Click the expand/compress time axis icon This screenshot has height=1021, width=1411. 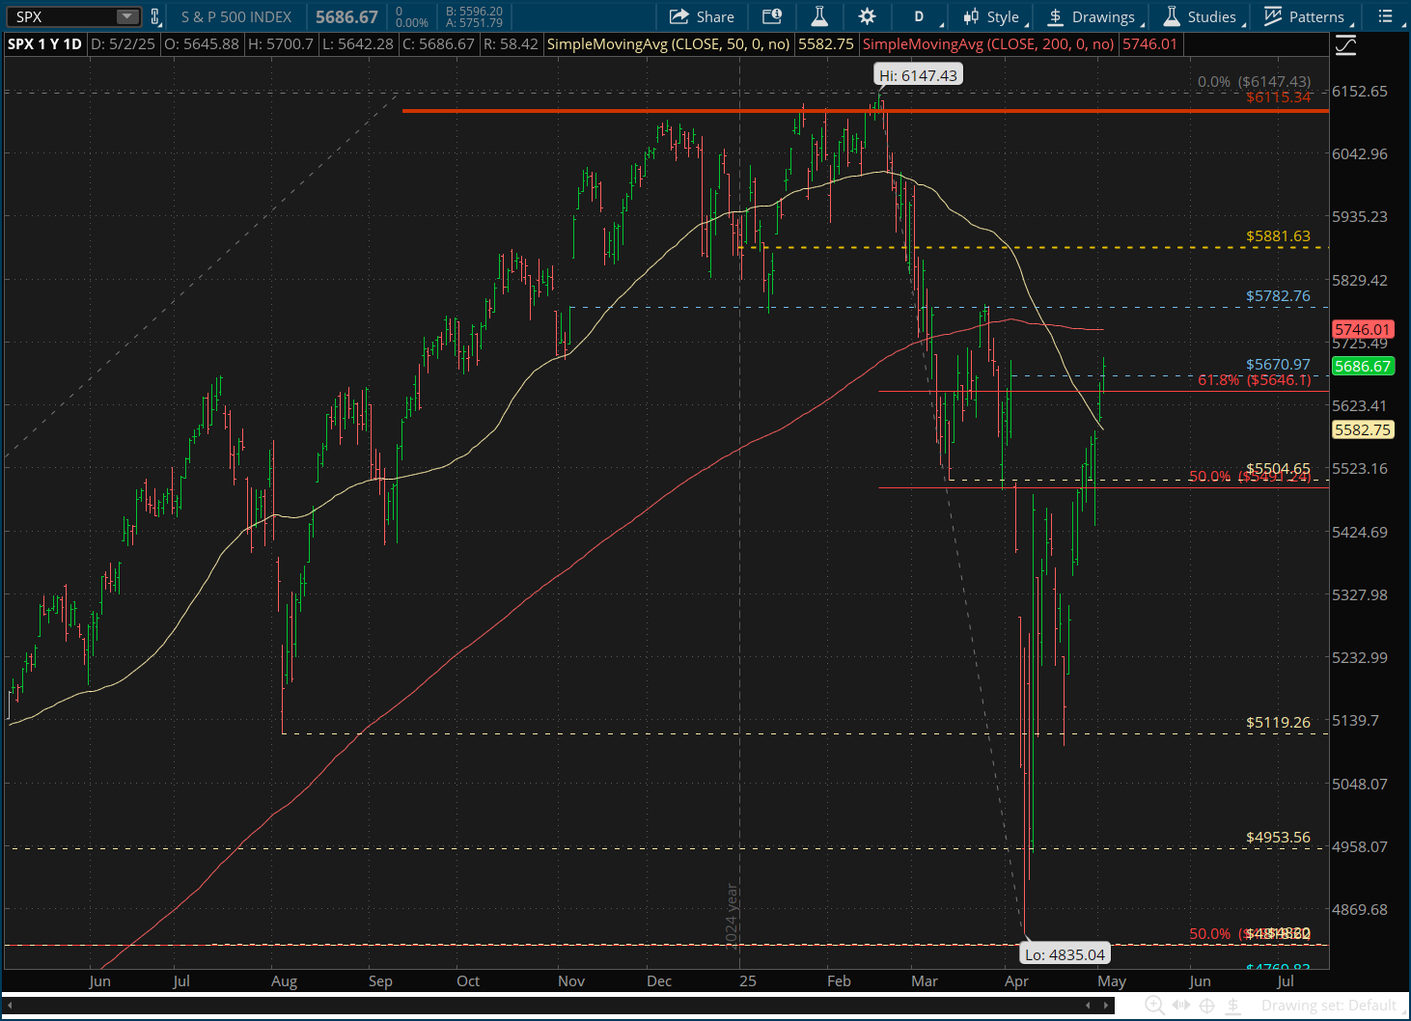1181,1006
